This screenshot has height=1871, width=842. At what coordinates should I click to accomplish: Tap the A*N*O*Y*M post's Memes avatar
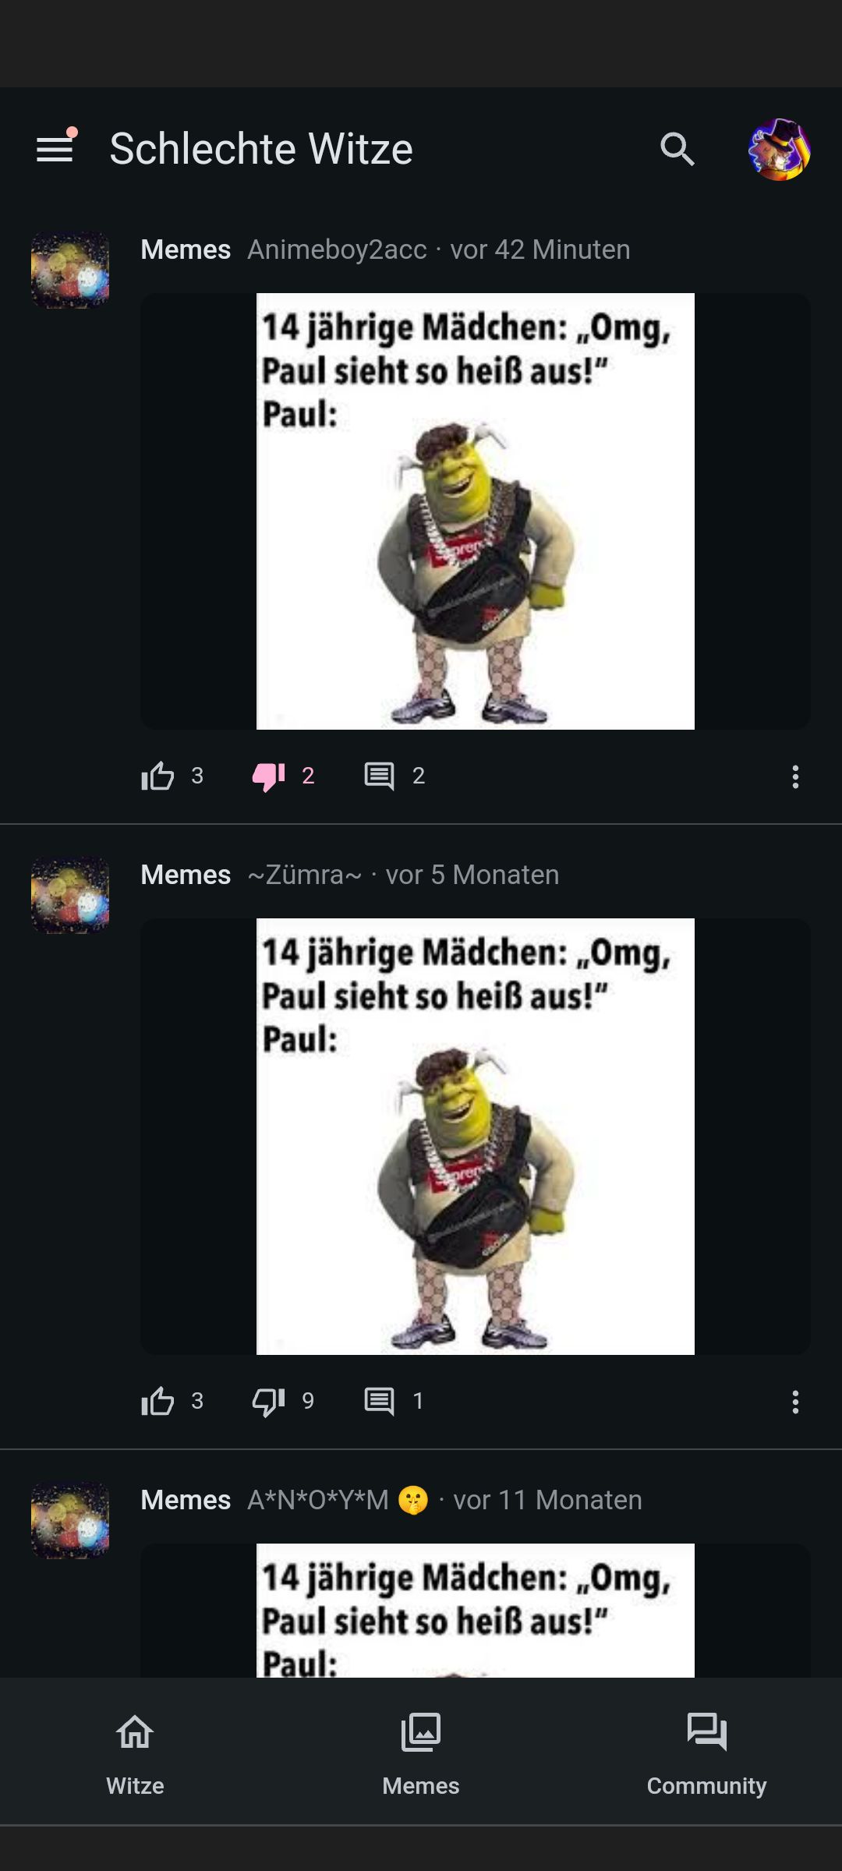(x=70, y=1520)
